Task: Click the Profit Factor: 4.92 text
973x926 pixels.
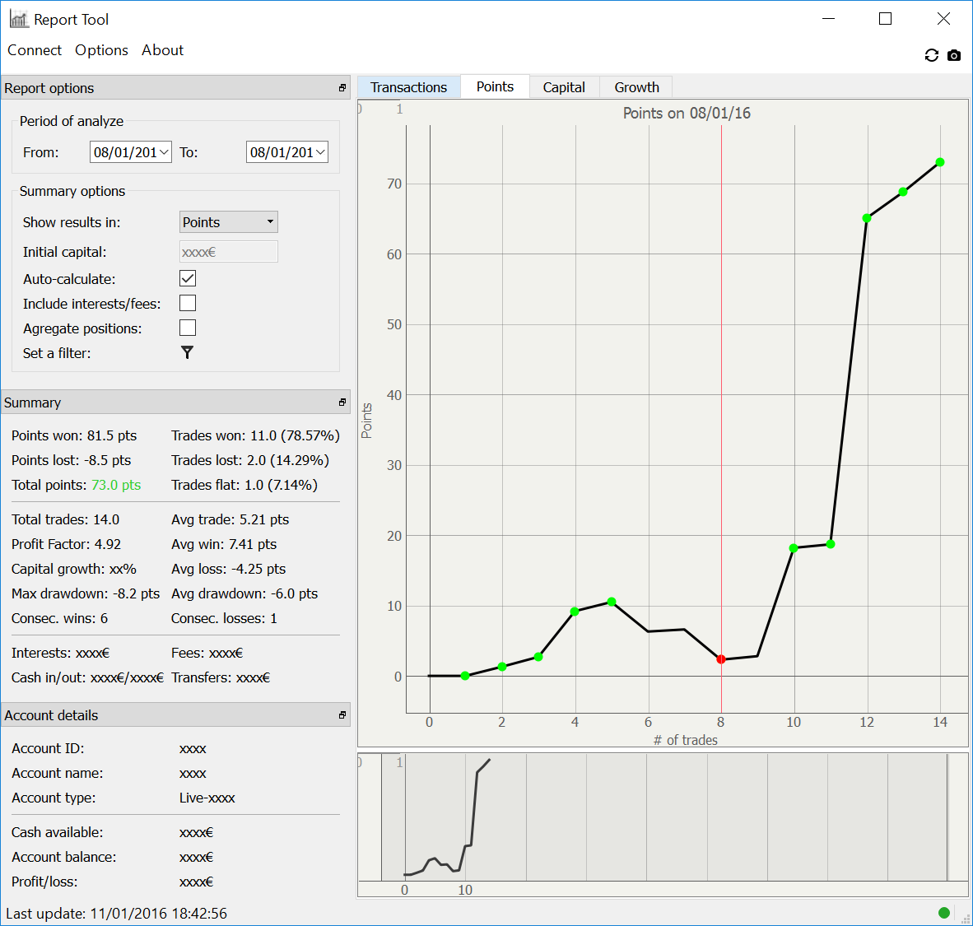Action: [x=67, y=544]
